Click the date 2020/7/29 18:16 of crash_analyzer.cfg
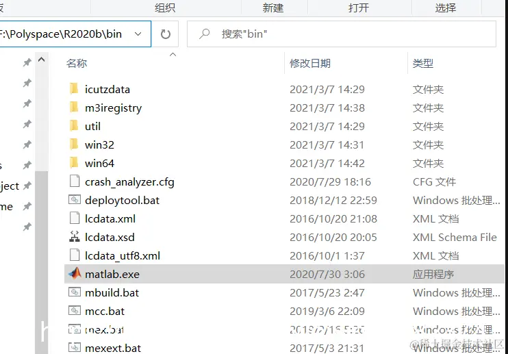 coord(330,181)
